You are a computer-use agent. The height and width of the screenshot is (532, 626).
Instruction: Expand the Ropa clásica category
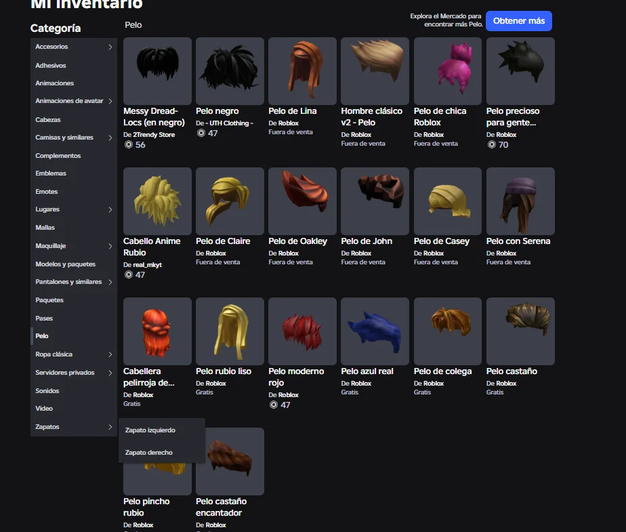(110, 354)
